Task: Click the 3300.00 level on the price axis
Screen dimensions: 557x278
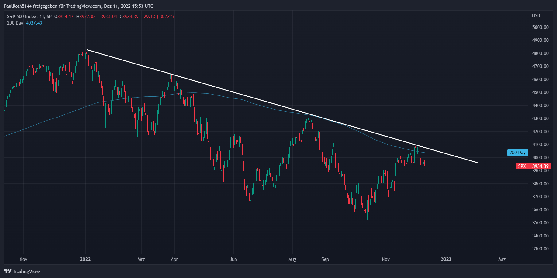Action: [540, 249]
